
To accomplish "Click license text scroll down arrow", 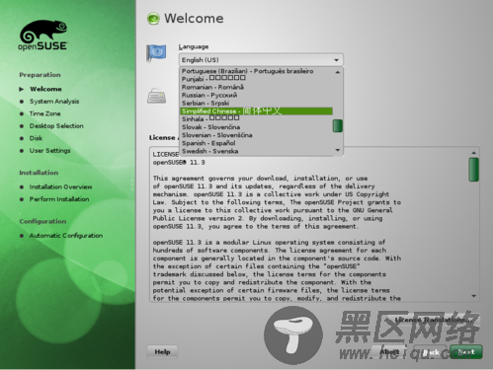I will click(473, 296).
